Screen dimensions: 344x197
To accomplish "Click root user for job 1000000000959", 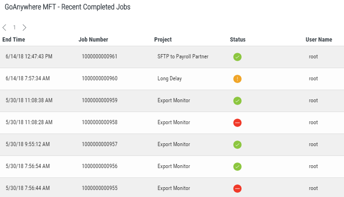I will tap(313, 100).
